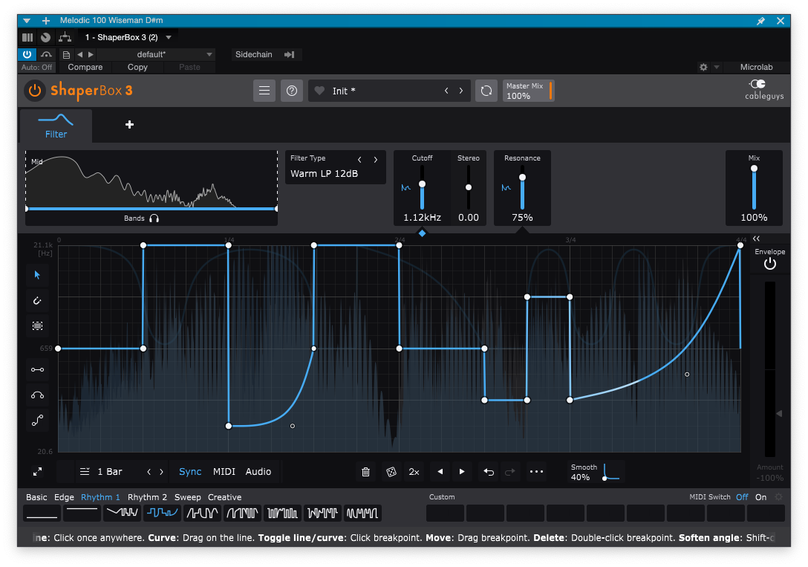Image resolution: width=808 pixels, height=567 pixels.
Task: Toggle the Envelope power button
Action: pos(770,264)
